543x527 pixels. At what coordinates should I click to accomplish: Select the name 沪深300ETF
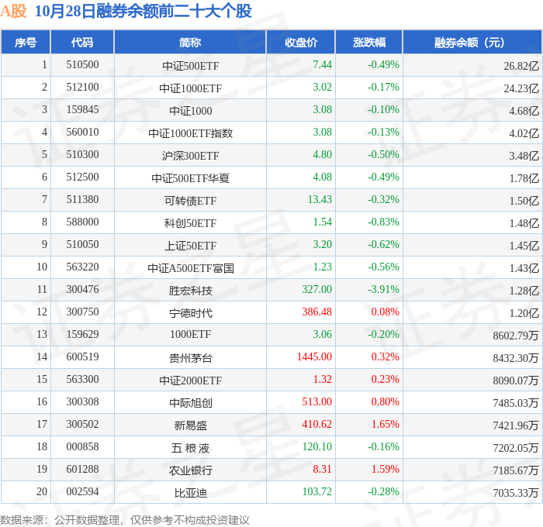(191, 156)
